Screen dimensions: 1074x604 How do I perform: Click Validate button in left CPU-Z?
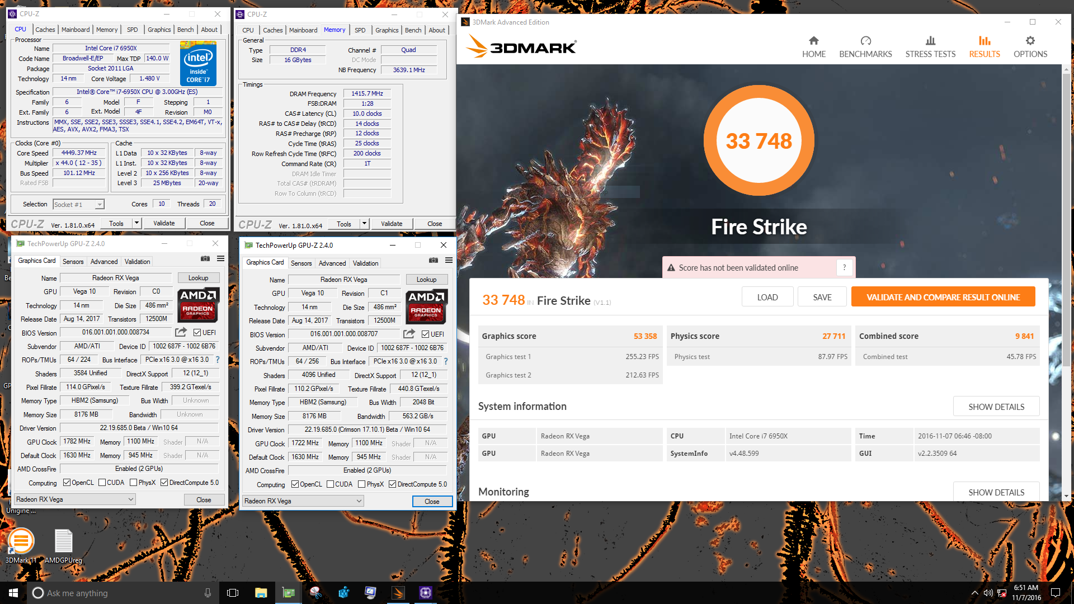coord(164,223)
